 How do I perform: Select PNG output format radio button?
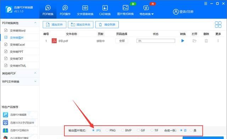pos(107,130)
